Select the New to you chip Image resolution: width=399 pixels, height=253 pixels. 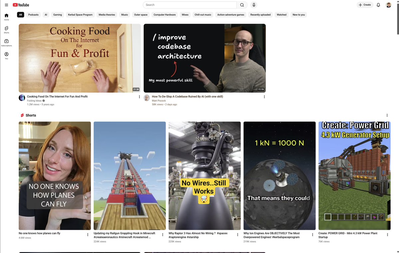[299, 15]
